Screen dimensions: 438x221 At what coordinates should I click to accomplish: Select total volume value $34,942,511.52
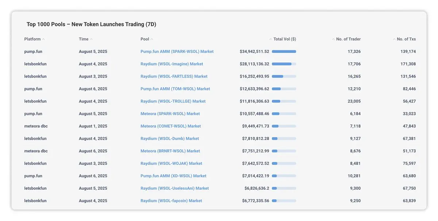tap(254, 52)
